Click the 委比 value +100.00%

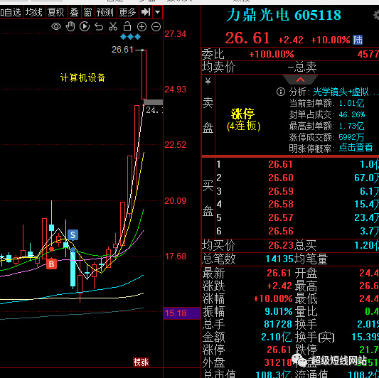tap(272, 54)
